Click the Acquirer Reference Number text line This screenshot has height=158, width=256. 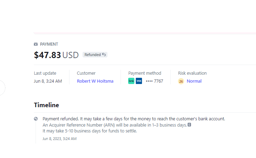(114, 125)
